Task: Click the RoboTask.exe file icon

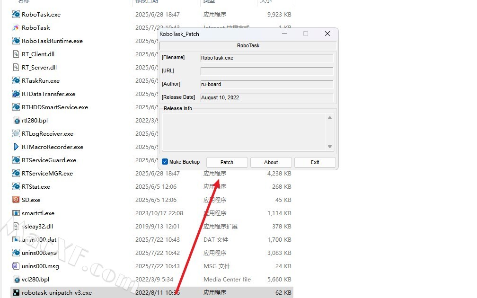Action: (16, 14)
